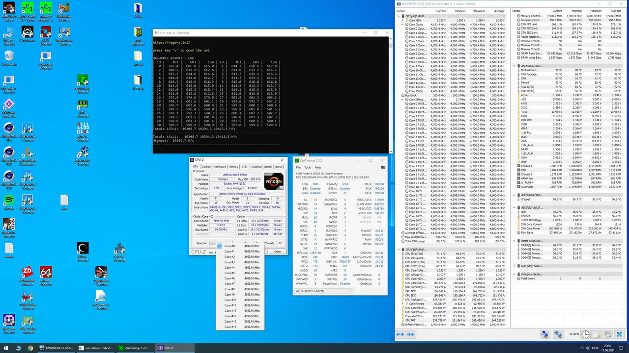Select Core #5 in the CPU-Z core list

pos(230,273)
